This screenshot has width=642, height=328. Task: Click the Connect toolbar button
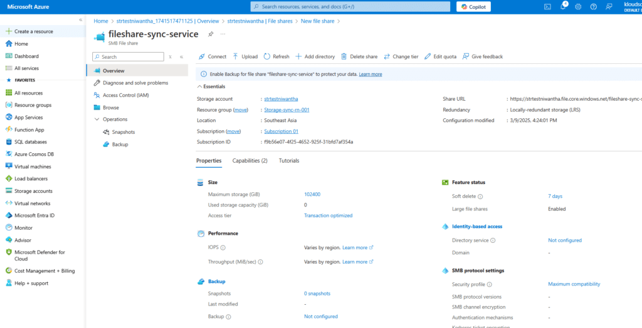(213, 56)
